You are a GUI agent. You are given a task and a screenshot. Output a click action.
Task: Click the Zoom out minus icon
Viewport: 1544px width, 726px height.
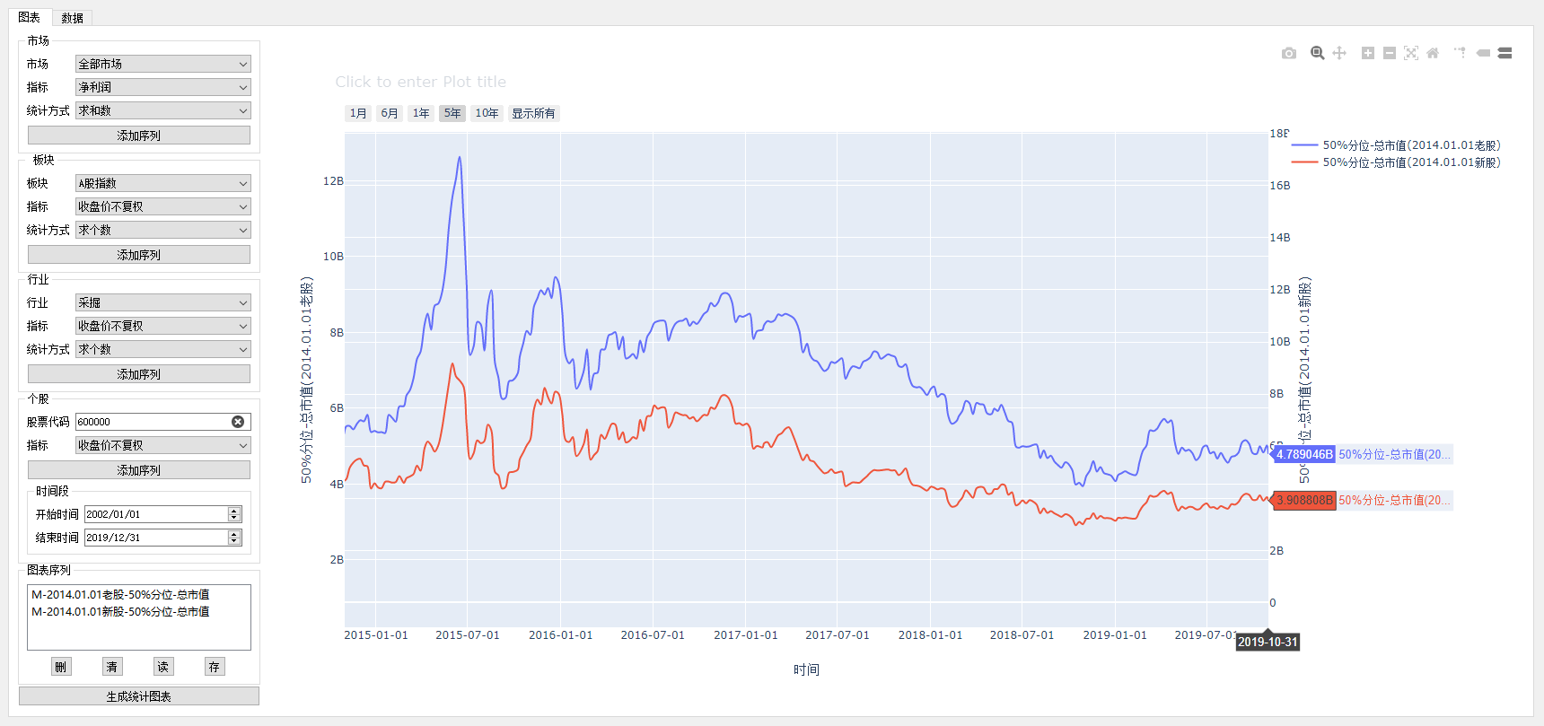pyautogui.click(x=1390, y=54)
